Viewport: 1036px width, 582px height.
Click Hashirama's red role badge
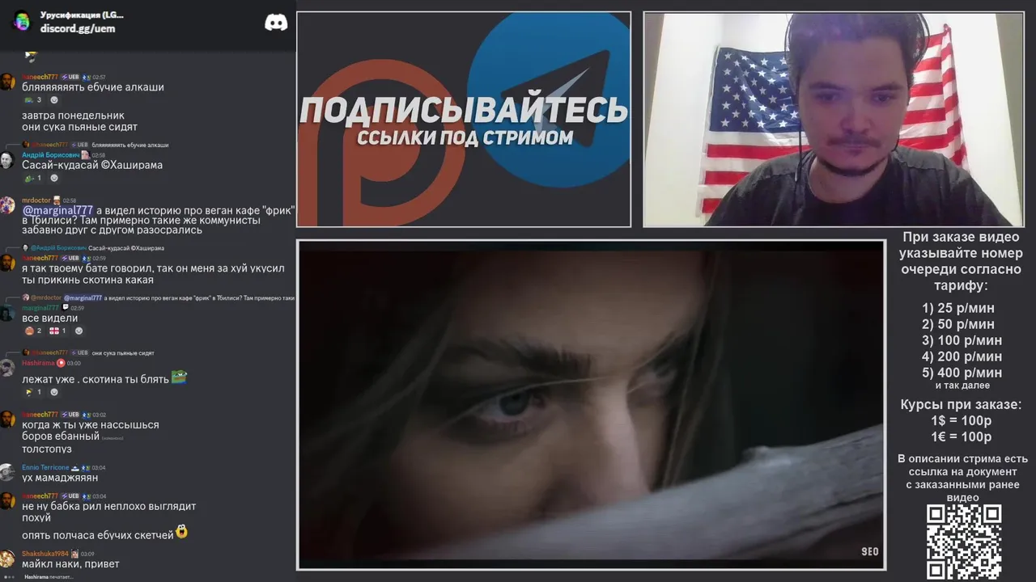click(x=61, y=363)
